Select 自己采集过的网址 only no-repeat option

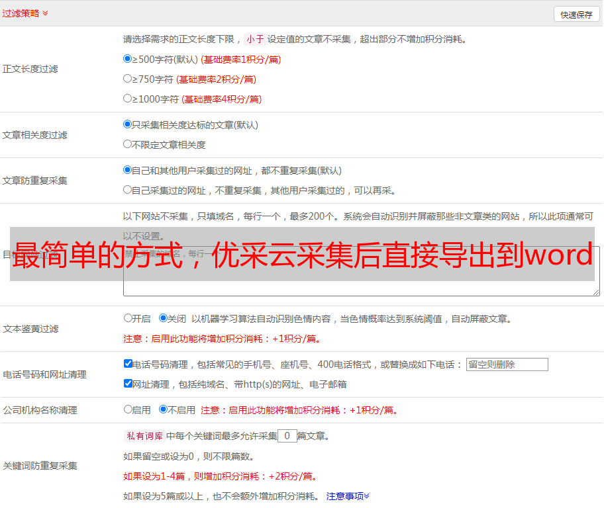pyautogui.click(x=128, y=190)
